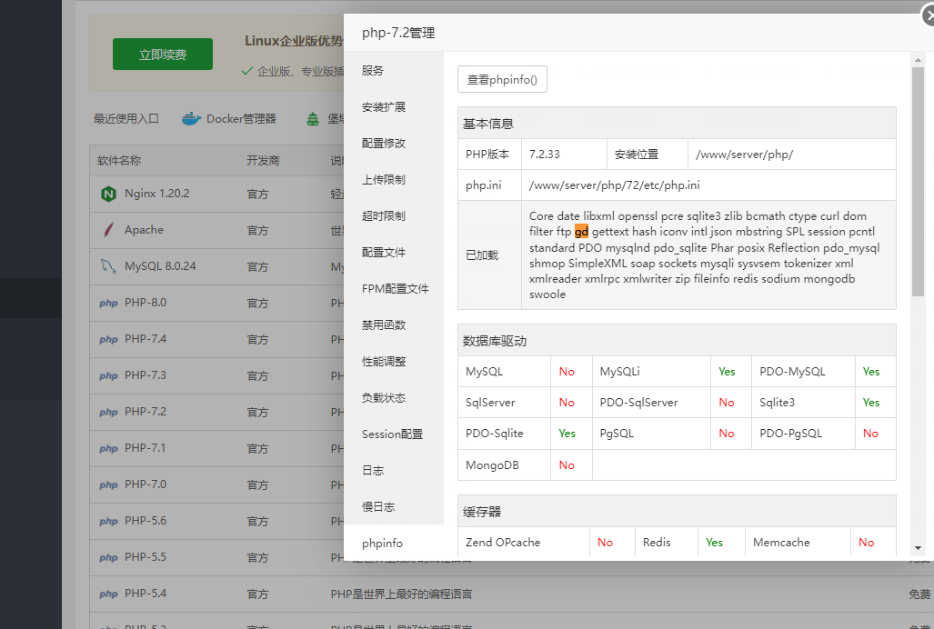Viewport: 934px width, 629px height.
Task: Click the highlighted gd extension text
Action: [x=581, y=232]
